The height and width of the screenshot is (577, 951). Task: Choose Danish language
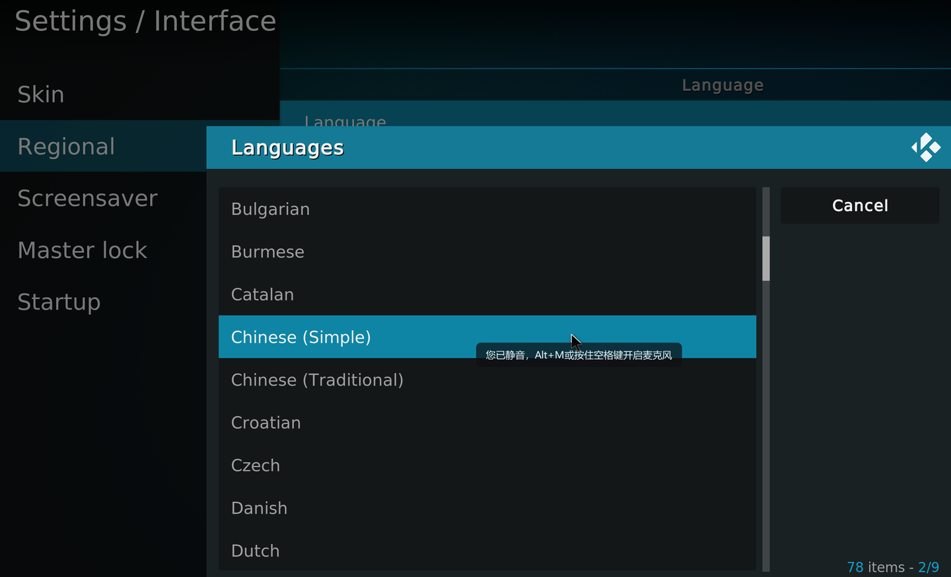[259, 508]
